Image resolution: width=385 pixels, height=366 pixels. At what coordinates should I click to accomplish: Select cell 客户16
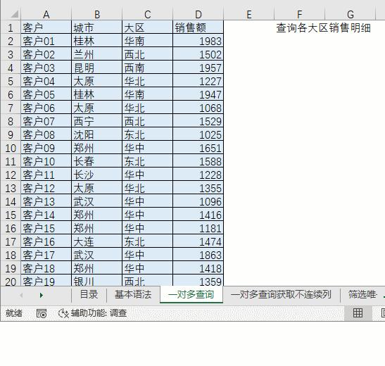46,241
